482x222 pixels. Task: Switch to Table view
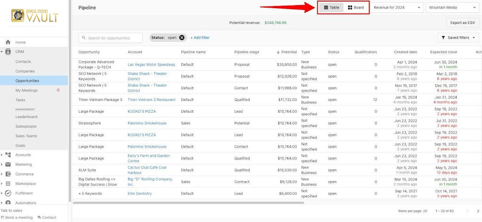pos(331,8)
